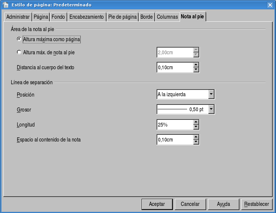
Task: Click the Longitud 25% input field
Action: point(174,125)
